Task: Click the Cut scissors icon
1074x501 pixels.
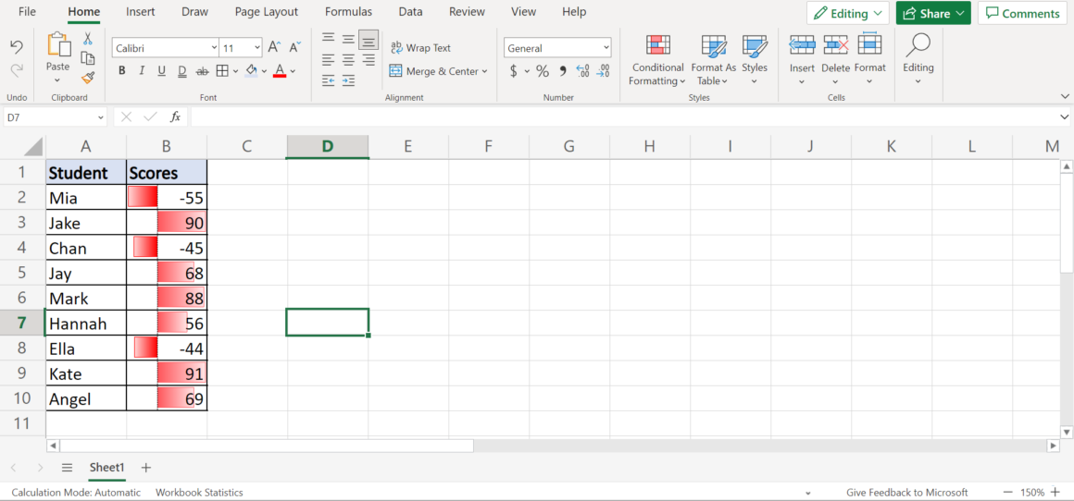Action: click(88, 39)
